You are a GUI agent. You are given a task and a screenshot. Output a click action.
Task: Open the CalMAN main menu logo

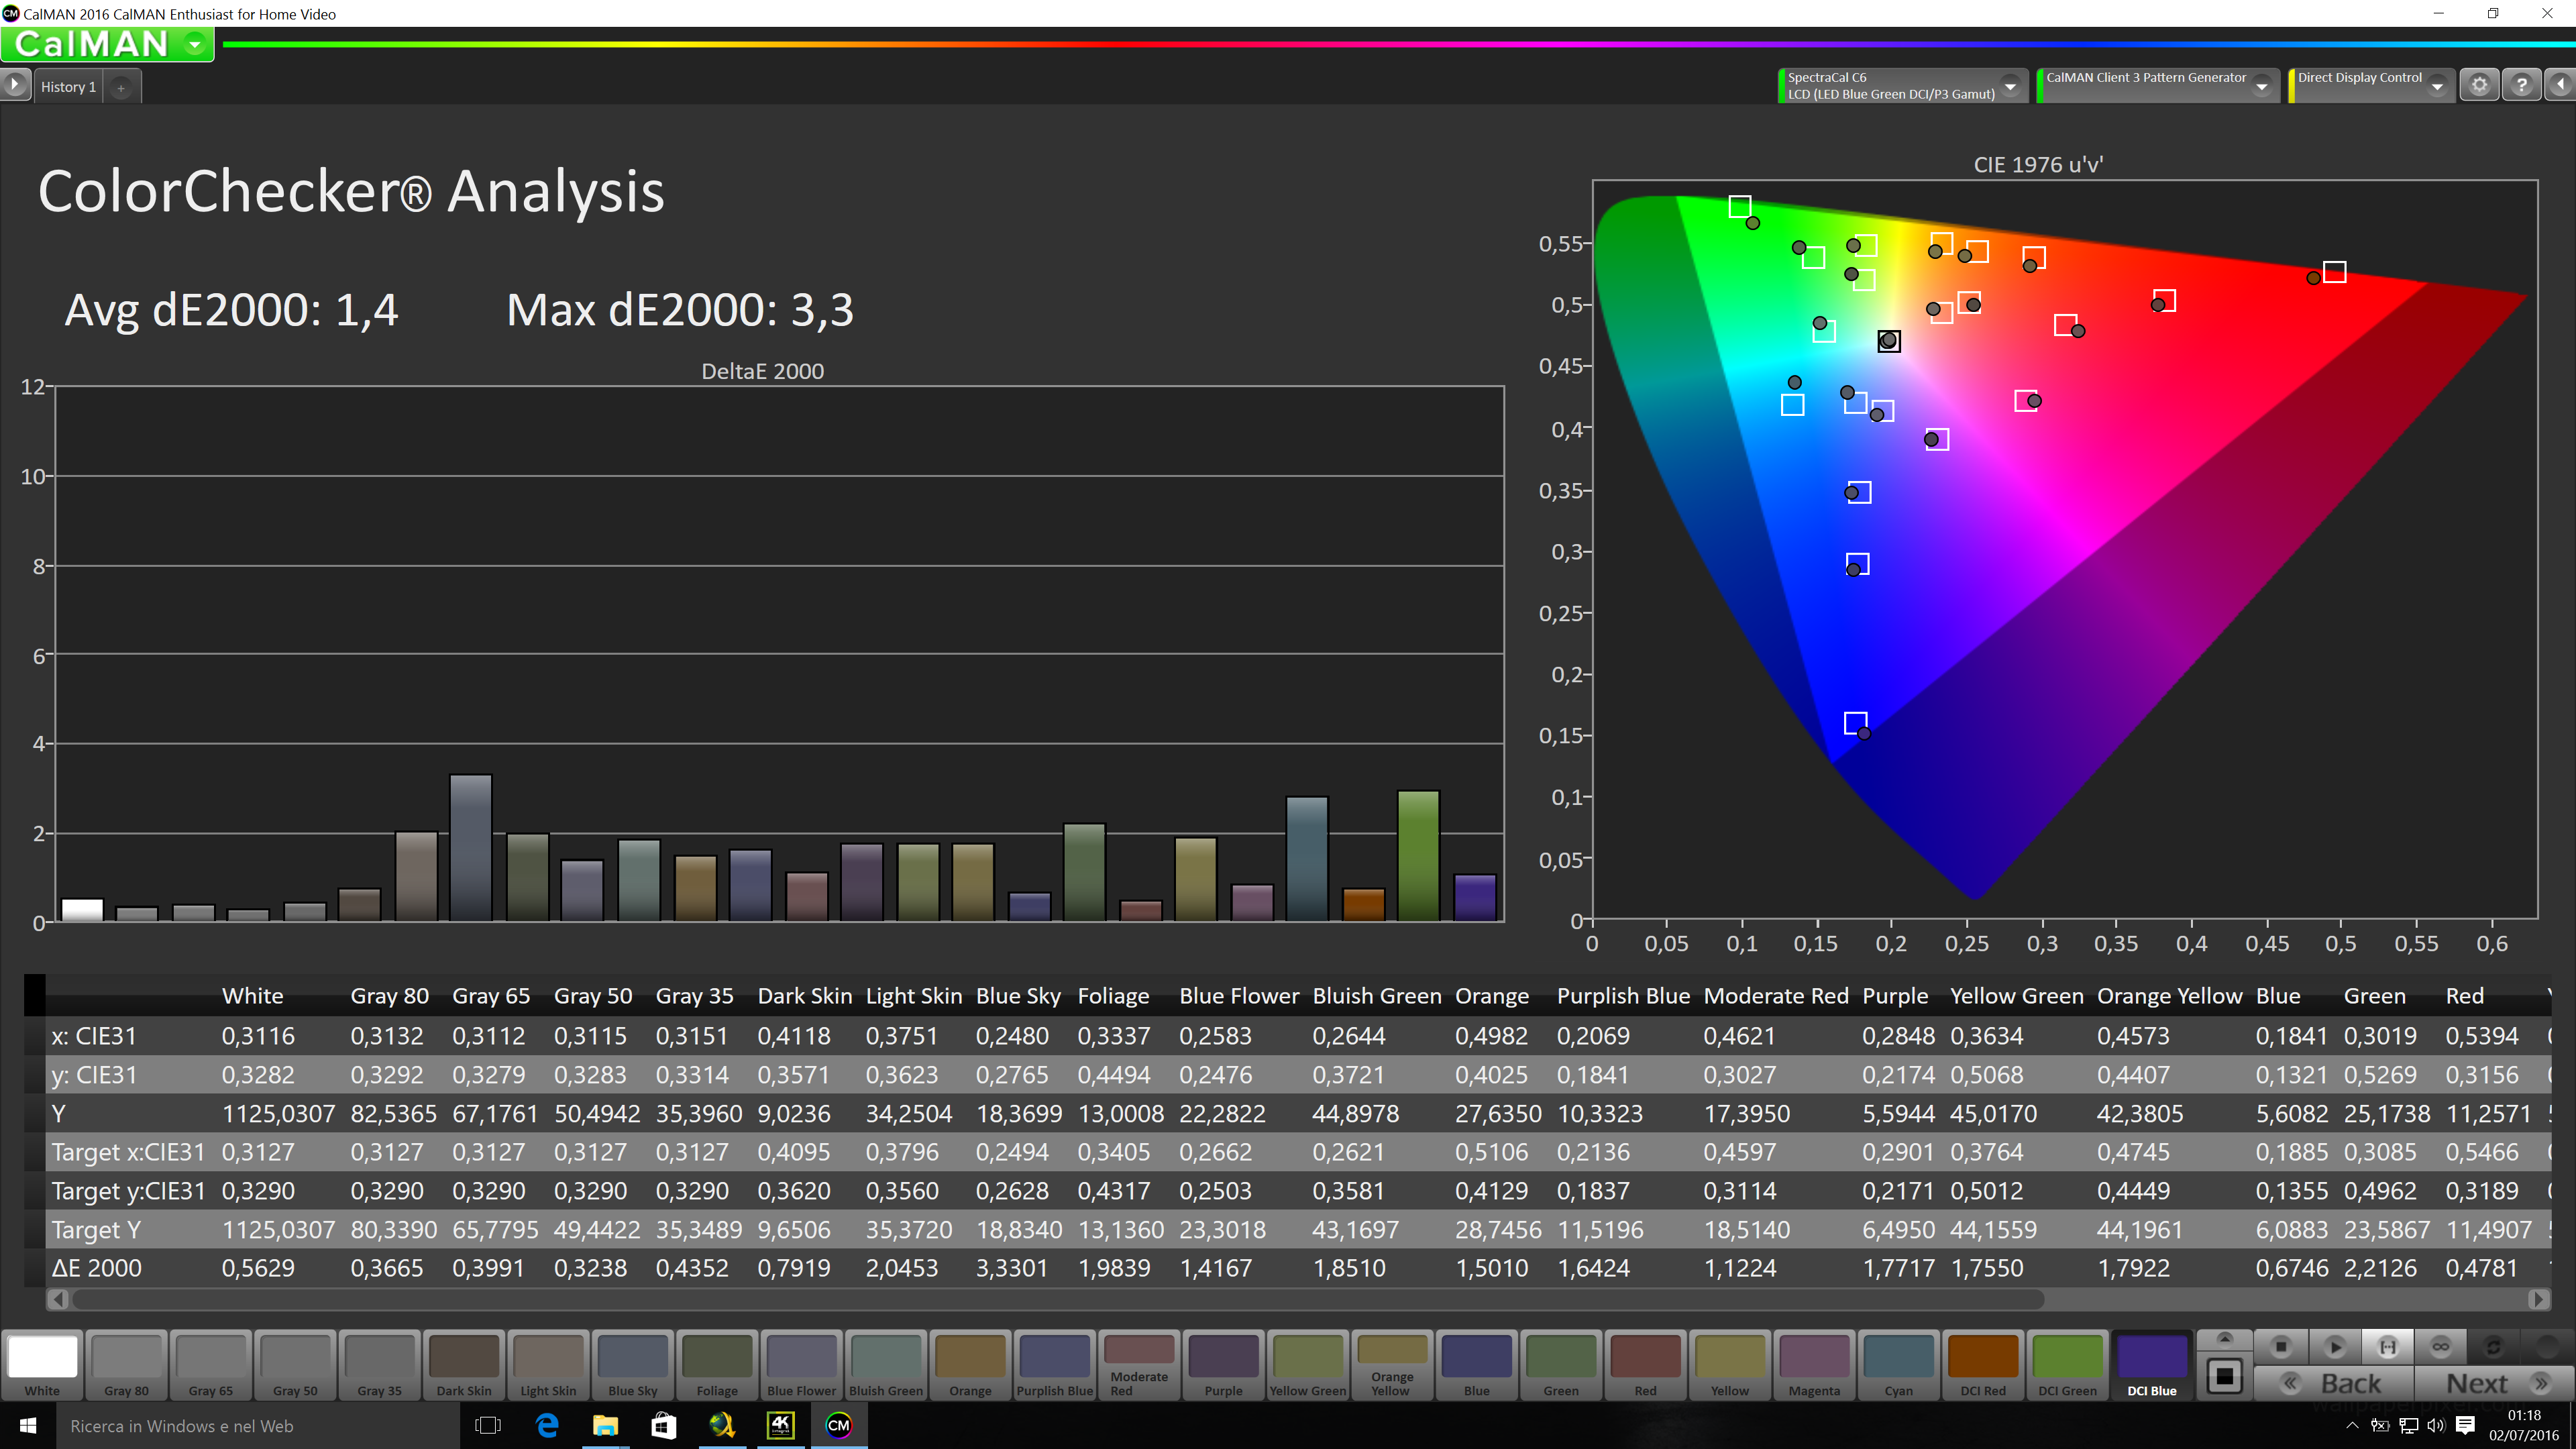pyautogui.click(x=107, y=44)
